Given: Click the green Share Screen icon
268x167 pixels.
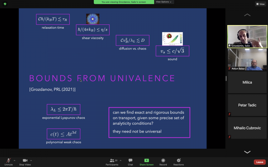Looking at the screenshot, I should pos(146,161).
